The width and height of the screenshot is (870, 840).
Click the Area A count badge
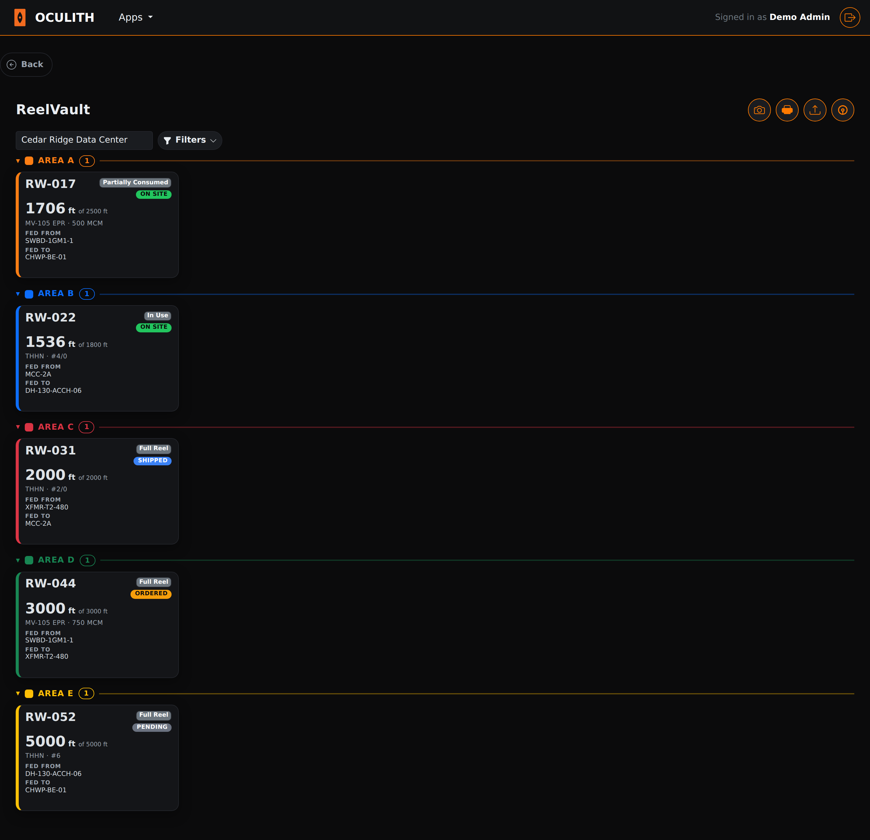[x=87, y=161]
